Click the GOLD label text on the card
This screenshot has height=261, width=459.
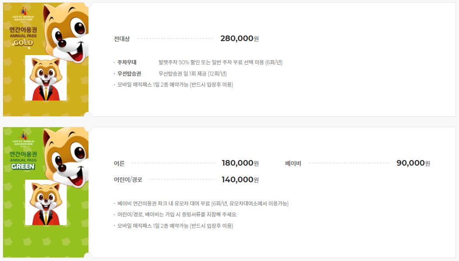pos(23,43)
